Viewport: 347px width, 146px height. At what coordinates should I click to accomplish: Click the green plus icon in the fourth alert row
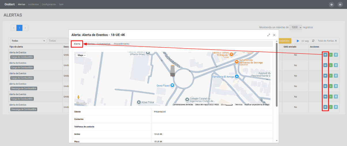[x=331, y=86]
